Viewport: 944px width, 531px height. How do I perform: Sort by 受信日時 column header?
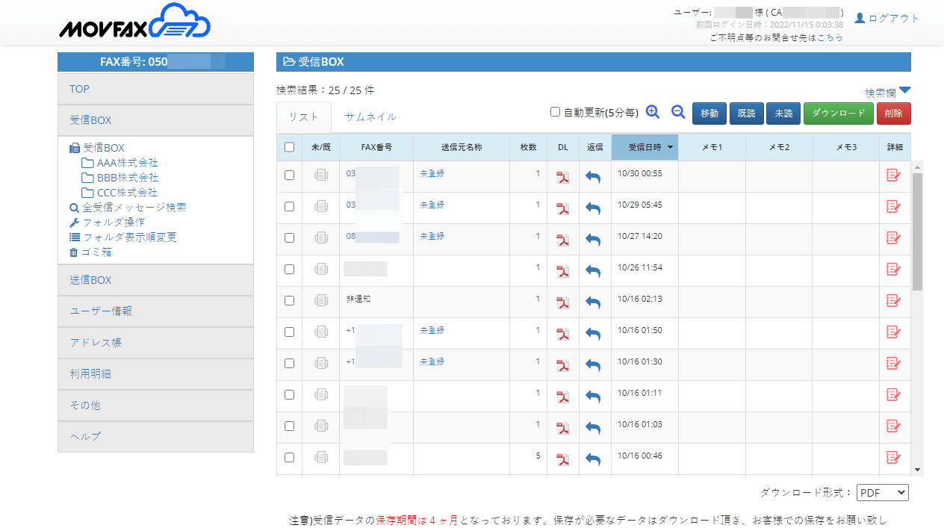point(645,148)
